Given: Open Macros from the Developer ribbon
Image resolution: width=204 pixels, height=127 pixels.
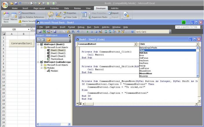Looking at the screenshot, I should (14, 17).
